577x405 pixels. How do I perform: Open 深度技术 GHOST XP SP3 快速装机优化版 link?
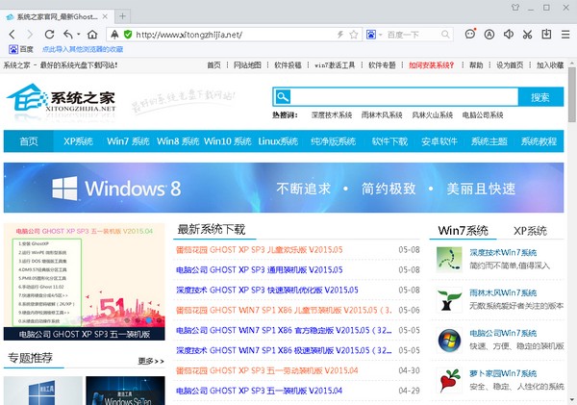266,291
